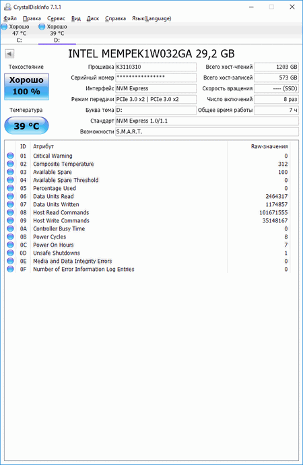The height and width of the screenshot is (465, 303).
Task: Click the Число включений value 8 раз
Action: coord(276,99)
